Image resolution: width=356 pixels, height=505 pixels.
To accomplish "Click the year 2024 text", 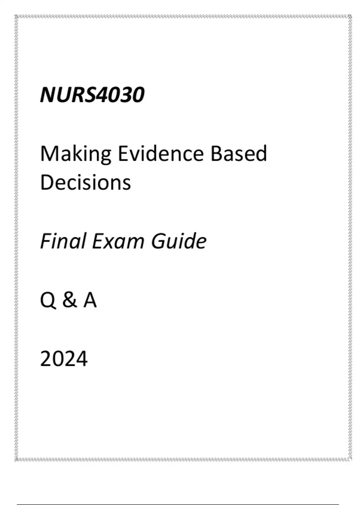I will (64, 359).
